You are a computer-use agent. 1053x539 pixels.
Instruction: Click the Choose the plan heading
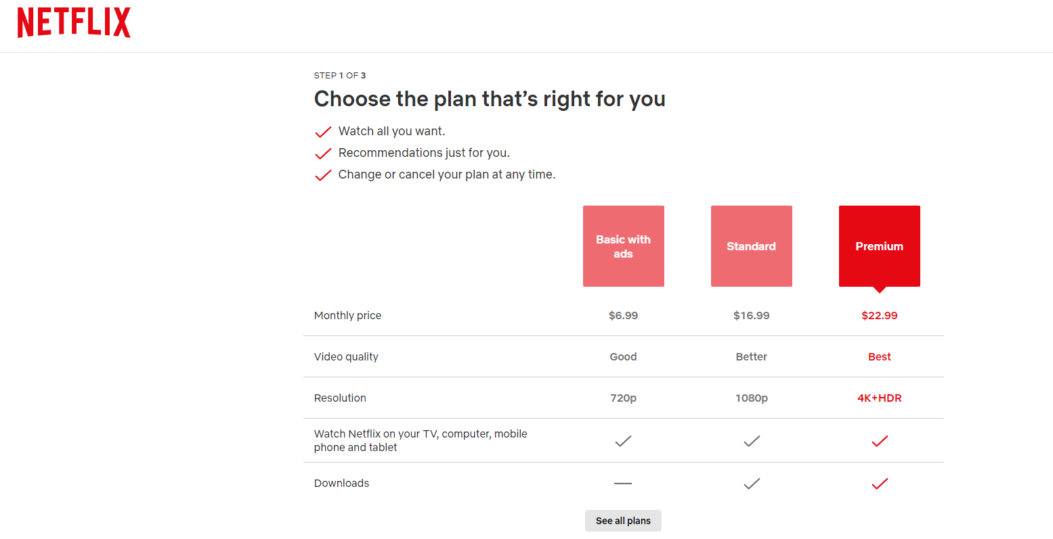tap(490, 99)
